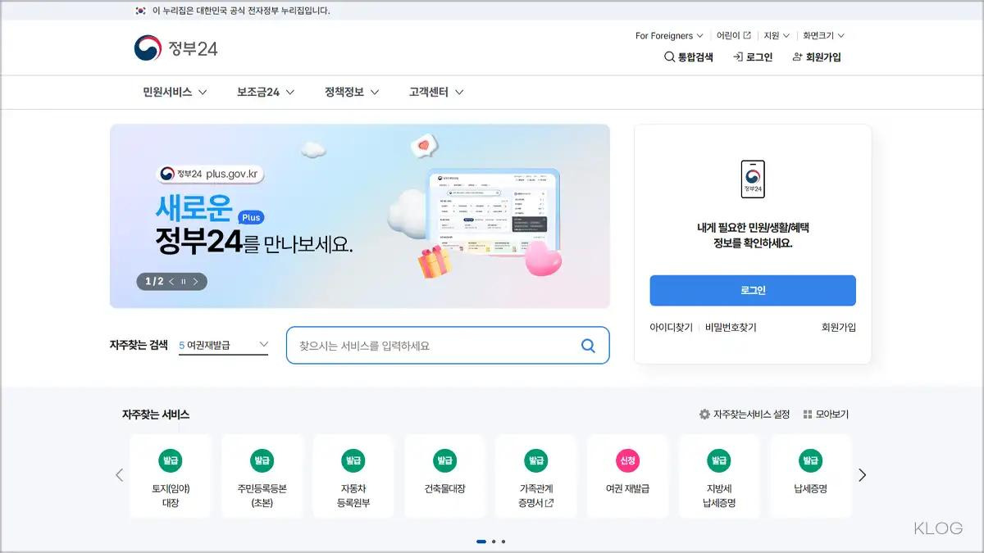Viewport: 984px width, 553px height.
Task: Click the 비밀번호찾기 link
Action: 731,328
